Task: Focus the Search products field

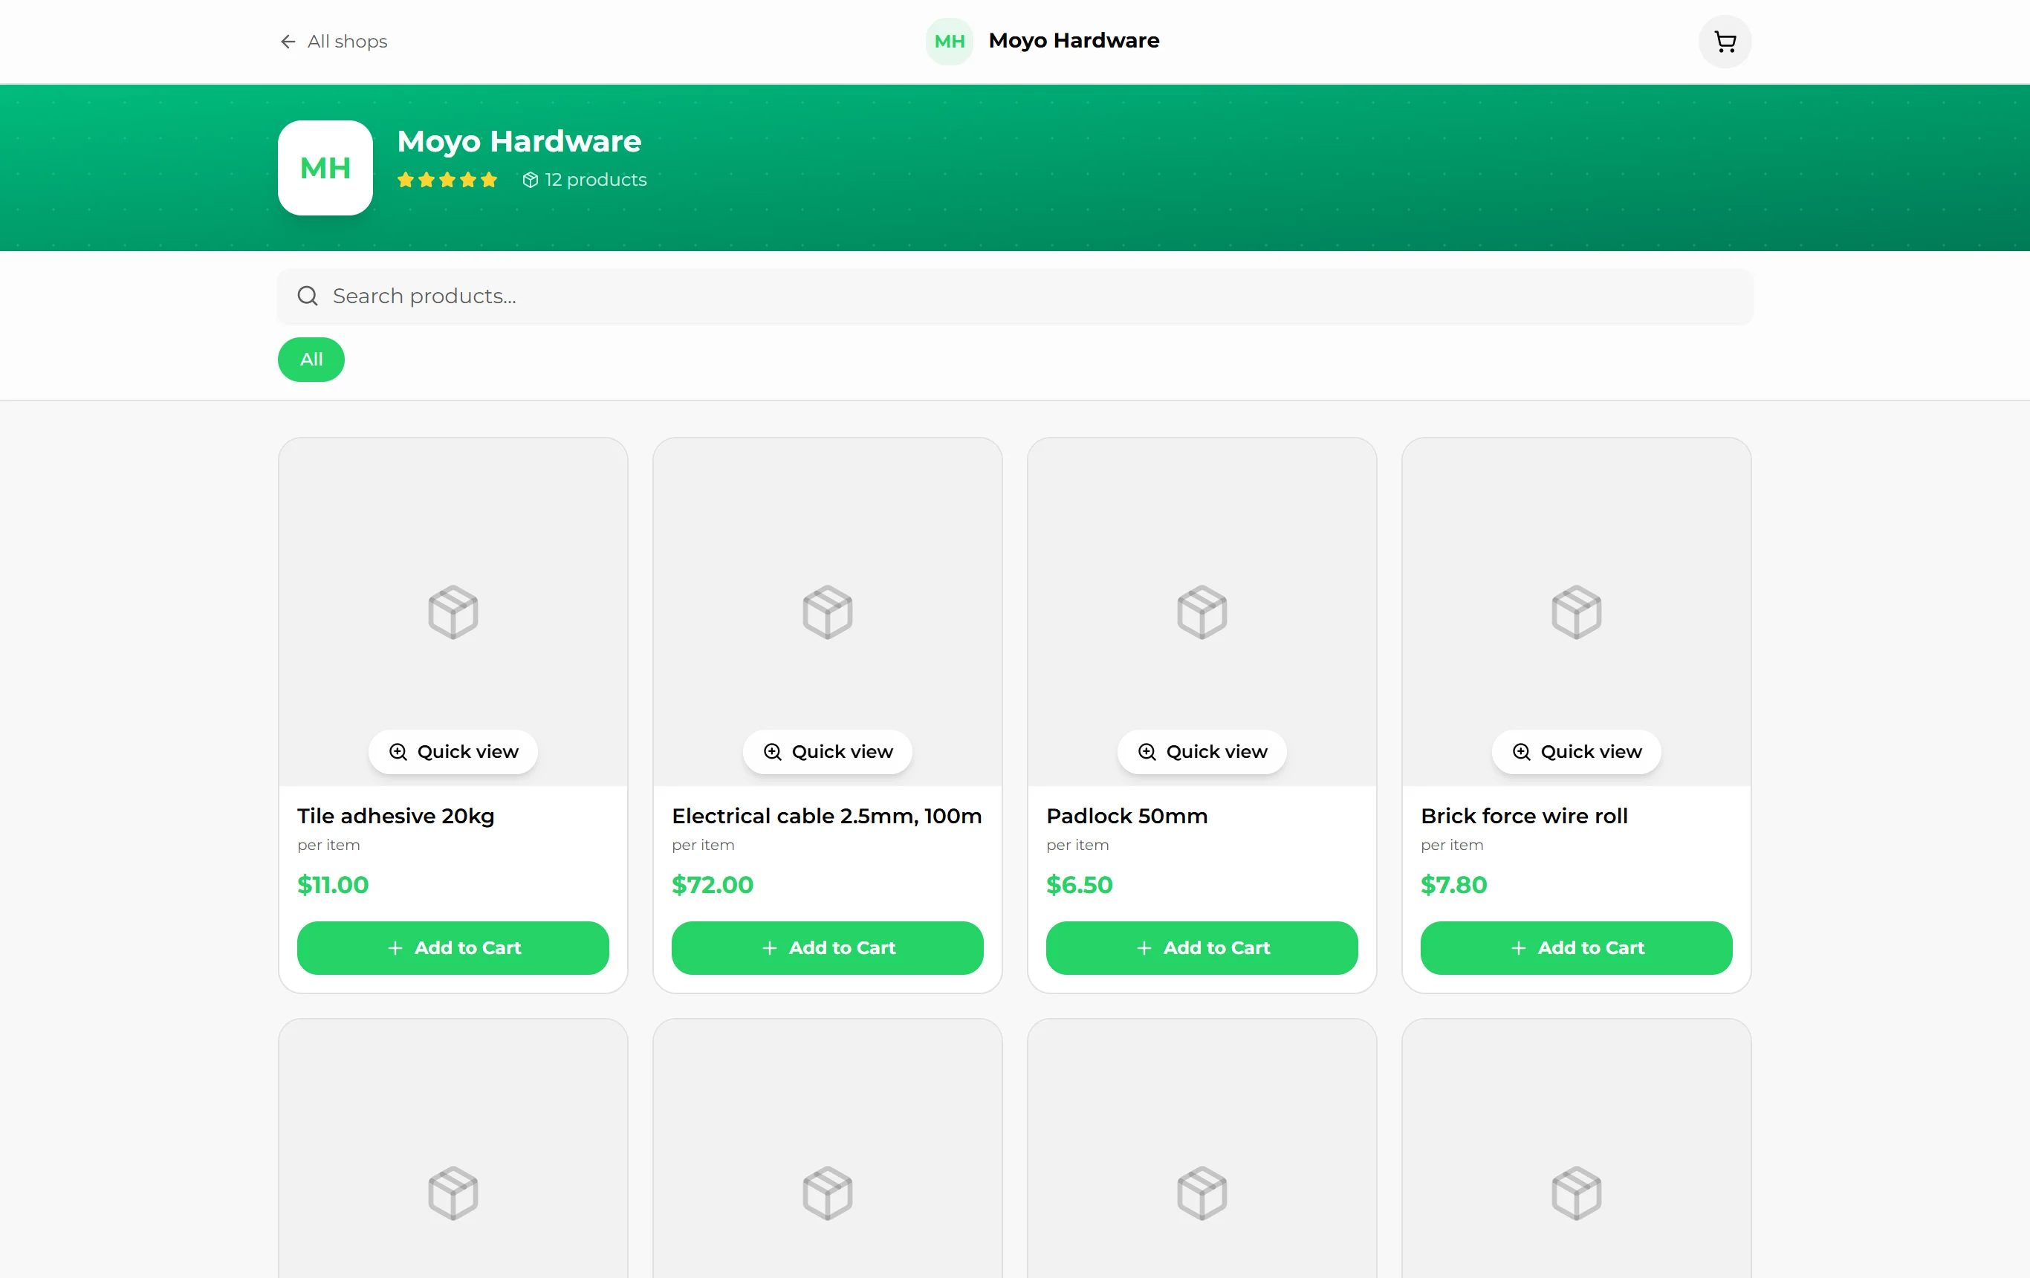Action: pyautogui.click(x=1015, y=296)
